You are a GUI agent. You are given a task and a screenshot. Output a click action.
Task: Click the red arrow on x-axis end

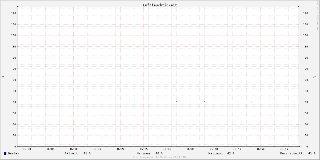click(x=299, y=146)
